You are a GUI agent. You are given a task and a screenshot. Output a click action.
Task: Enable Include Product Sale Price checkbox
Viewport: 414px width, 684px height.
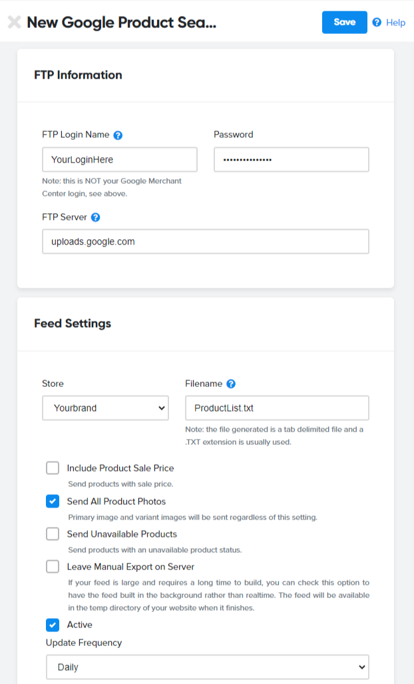coord(53,468)
